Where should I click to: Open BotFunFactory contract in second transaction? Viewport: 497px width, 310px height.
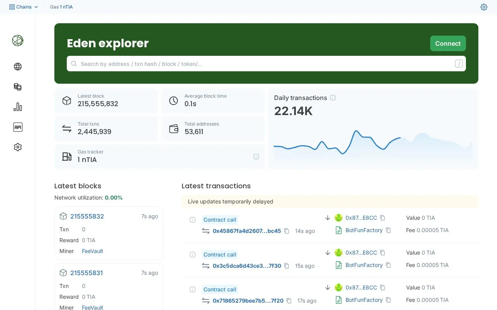(364, 265)
